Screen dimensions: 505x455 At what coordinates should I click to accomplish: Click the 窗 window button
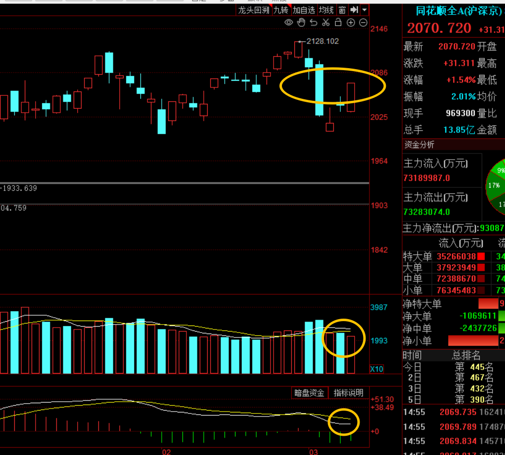point(342,10)
